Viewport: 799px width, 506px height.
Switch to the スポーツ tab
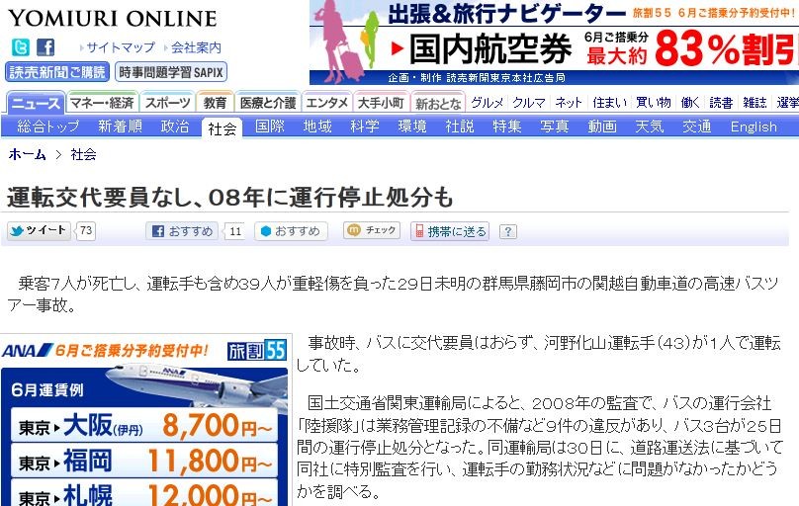tap(168, 103)
